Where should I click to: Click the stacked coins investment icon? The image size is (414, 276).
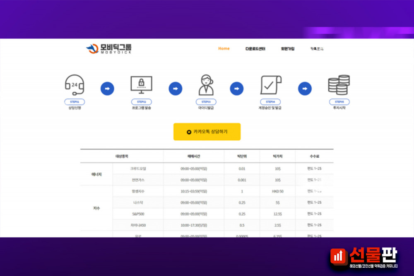[x=339, y=85]
